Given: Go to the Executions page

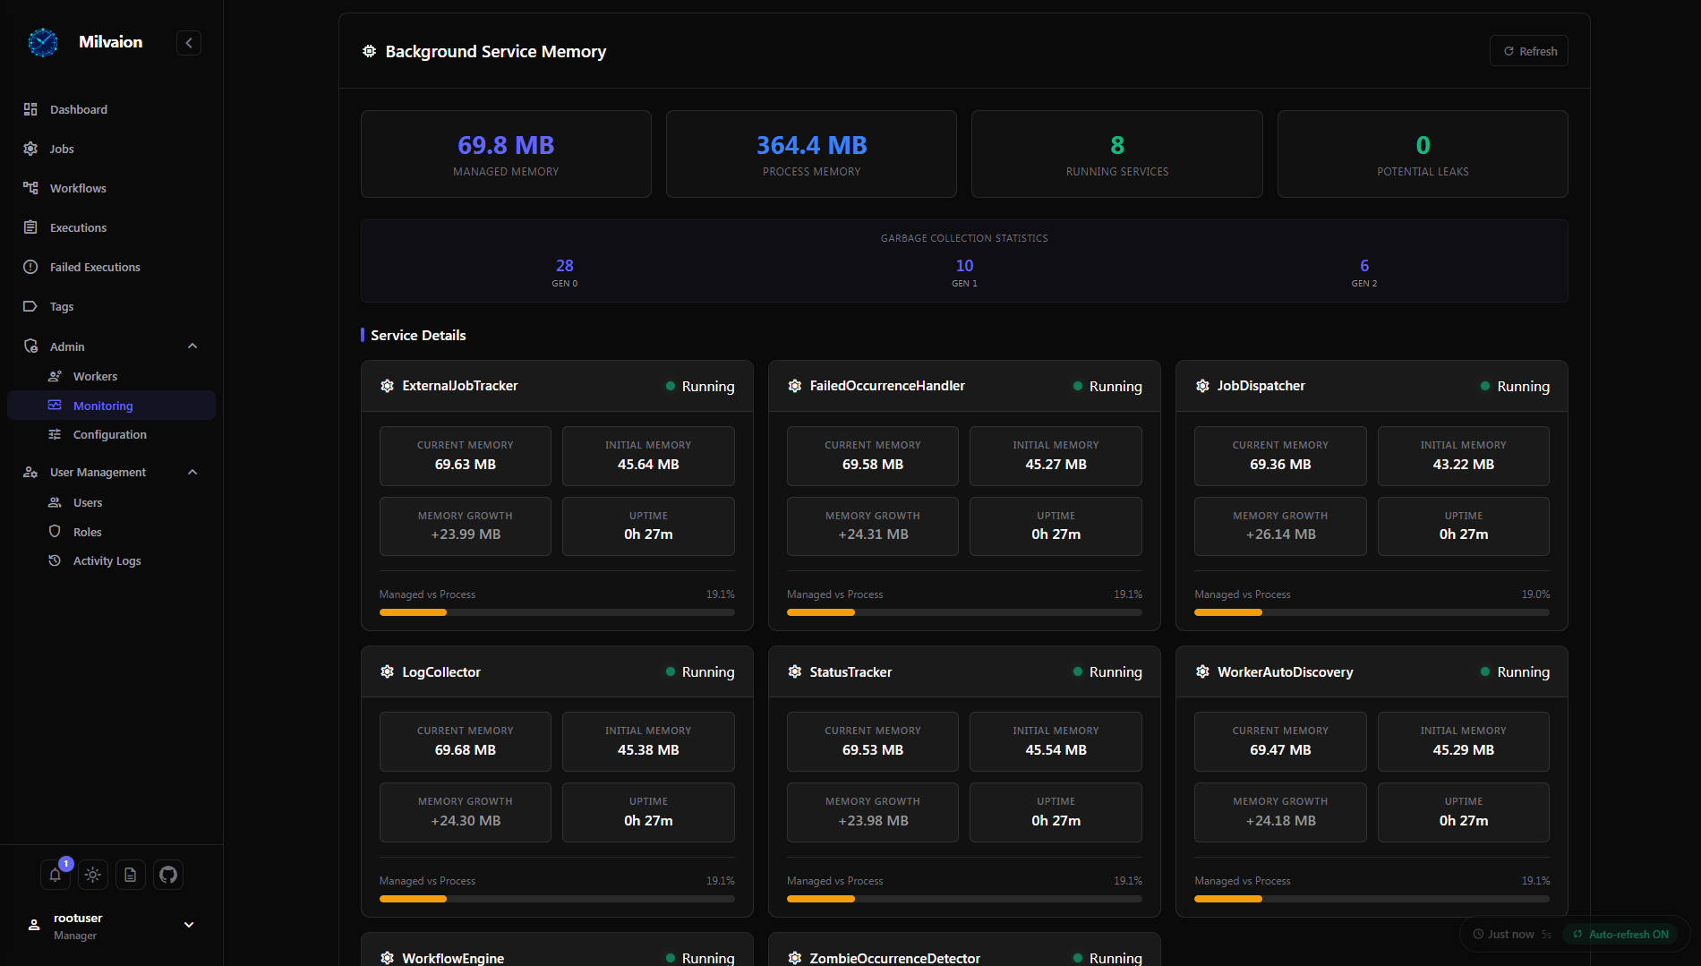Looking at the screenshot, I should 78,227.
